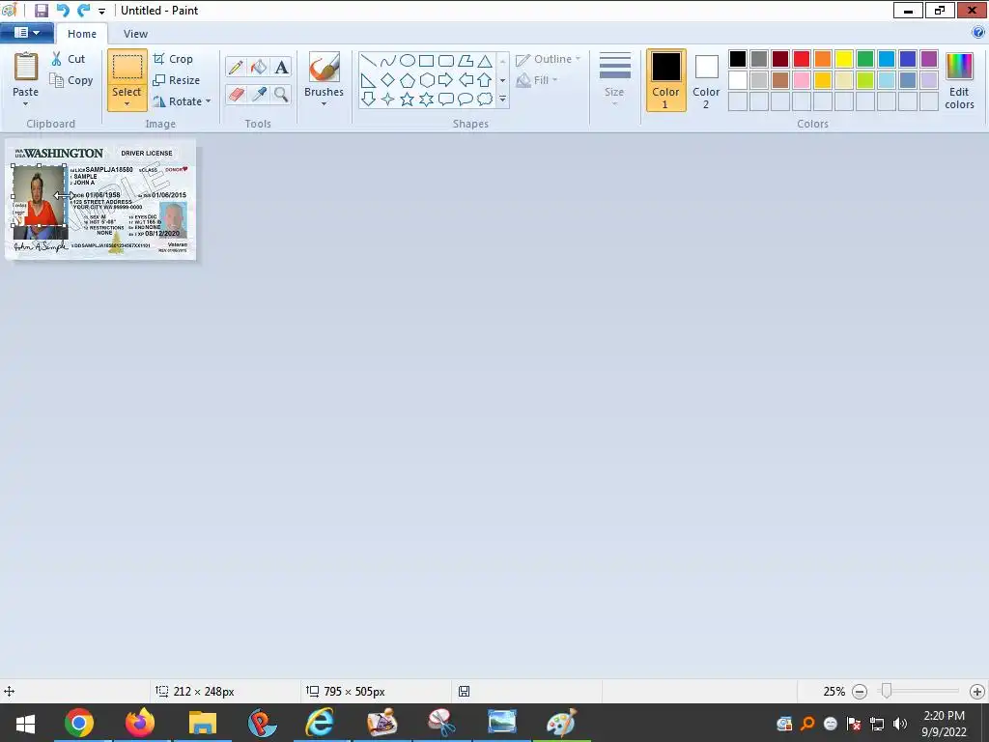Open the shape Fill dropdown

537,80
